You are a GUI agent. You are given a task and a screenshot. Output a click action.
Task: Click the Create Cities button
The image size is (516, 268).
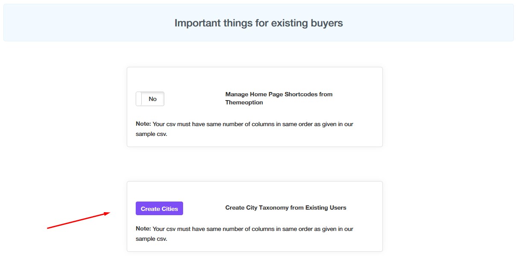[x=159, y=208]
